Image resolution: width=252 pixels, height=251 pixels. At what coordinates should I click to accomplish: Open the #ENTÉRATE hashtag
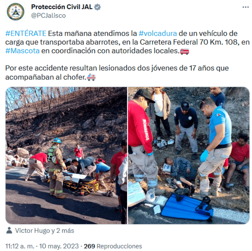pyautogui.click(x=26, y=34)
